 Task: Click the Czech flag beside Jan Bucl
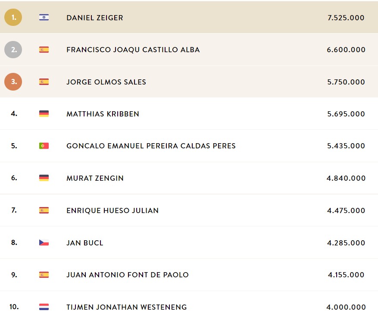[44, 242]
